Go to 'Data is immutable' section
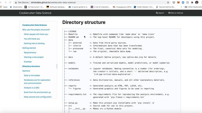 pyautogui.click(x=32, y=75)
